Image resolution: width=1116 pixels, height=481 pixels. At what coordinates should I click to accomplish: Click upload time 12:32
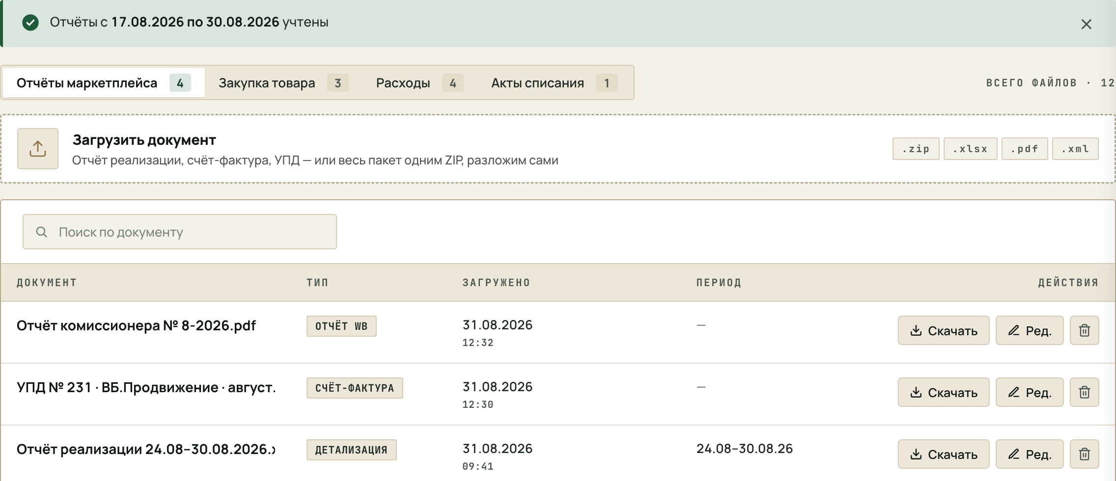(478, 343)
